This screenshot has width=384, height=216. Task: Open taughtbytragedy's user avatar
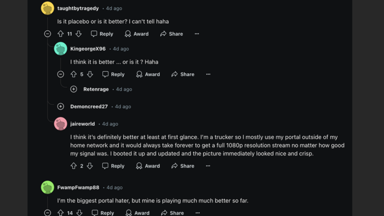47,8
